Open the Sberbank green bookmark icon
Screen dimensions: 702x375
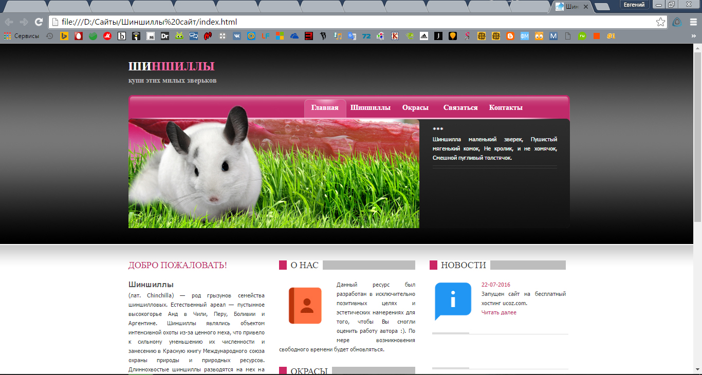(x=93, y=36)
